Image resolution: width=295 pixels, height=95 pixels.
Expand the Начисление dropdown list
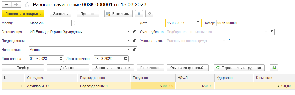point(129,50)
